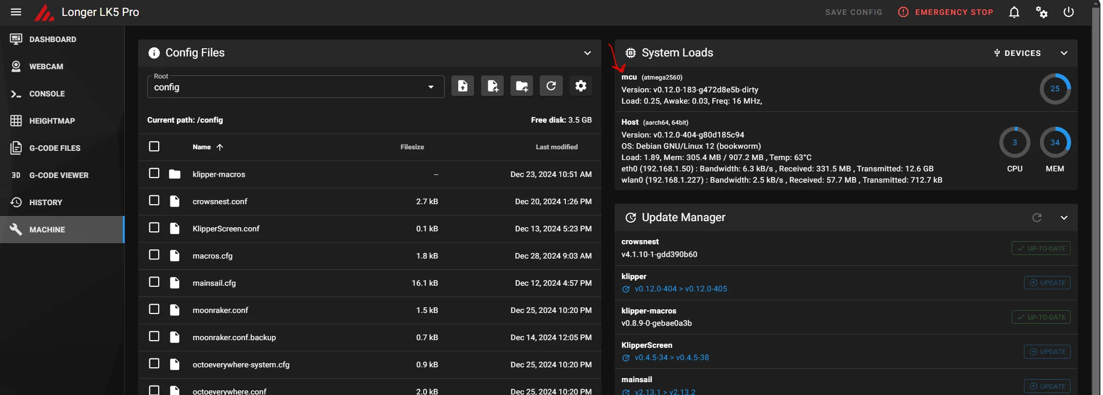Collapse the System Loads panel

[1063, 53]
